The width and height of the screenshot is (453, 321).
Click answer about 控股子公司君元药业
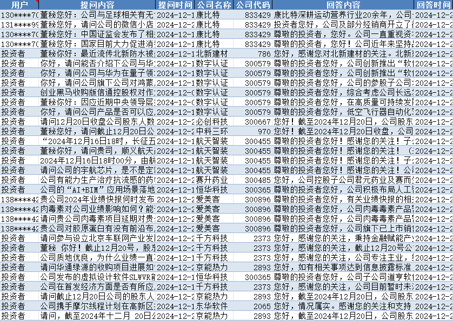[343, 180]
